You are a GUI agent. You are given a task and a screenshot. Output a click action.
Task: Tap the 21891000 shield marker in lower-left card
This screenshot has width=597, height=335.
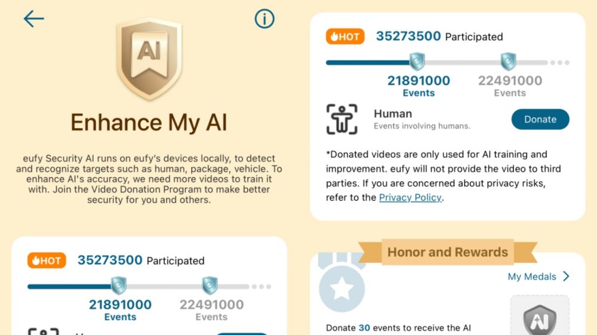point(119,286)
